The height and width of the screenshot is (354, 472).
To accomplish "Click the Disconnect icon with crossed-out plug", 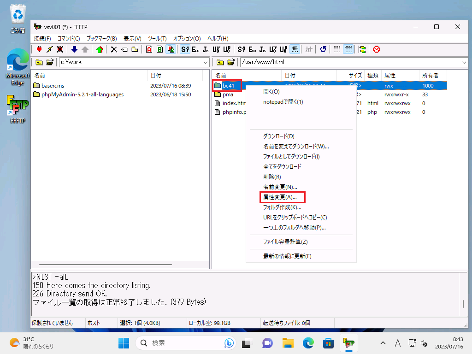I will tap(60, 49).
